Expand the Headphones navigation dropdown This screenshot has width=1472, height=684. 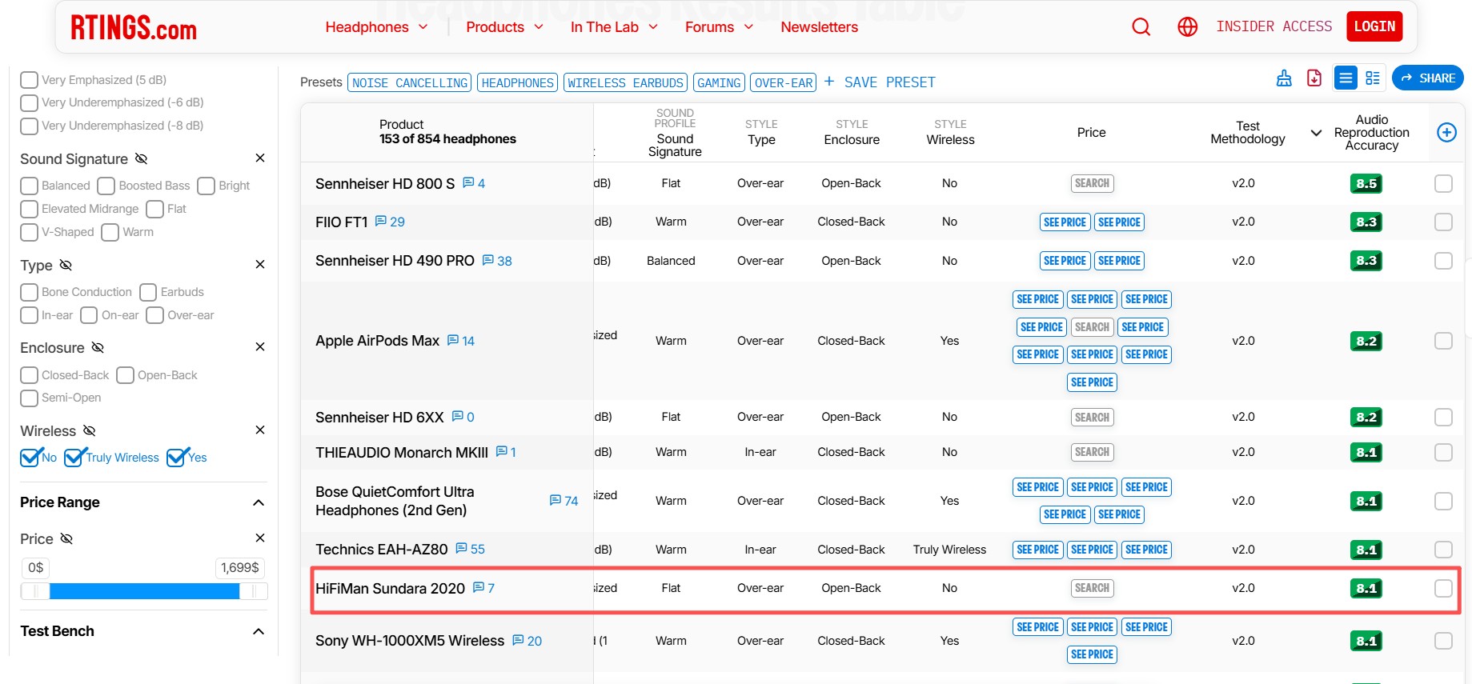coord(376,27)
